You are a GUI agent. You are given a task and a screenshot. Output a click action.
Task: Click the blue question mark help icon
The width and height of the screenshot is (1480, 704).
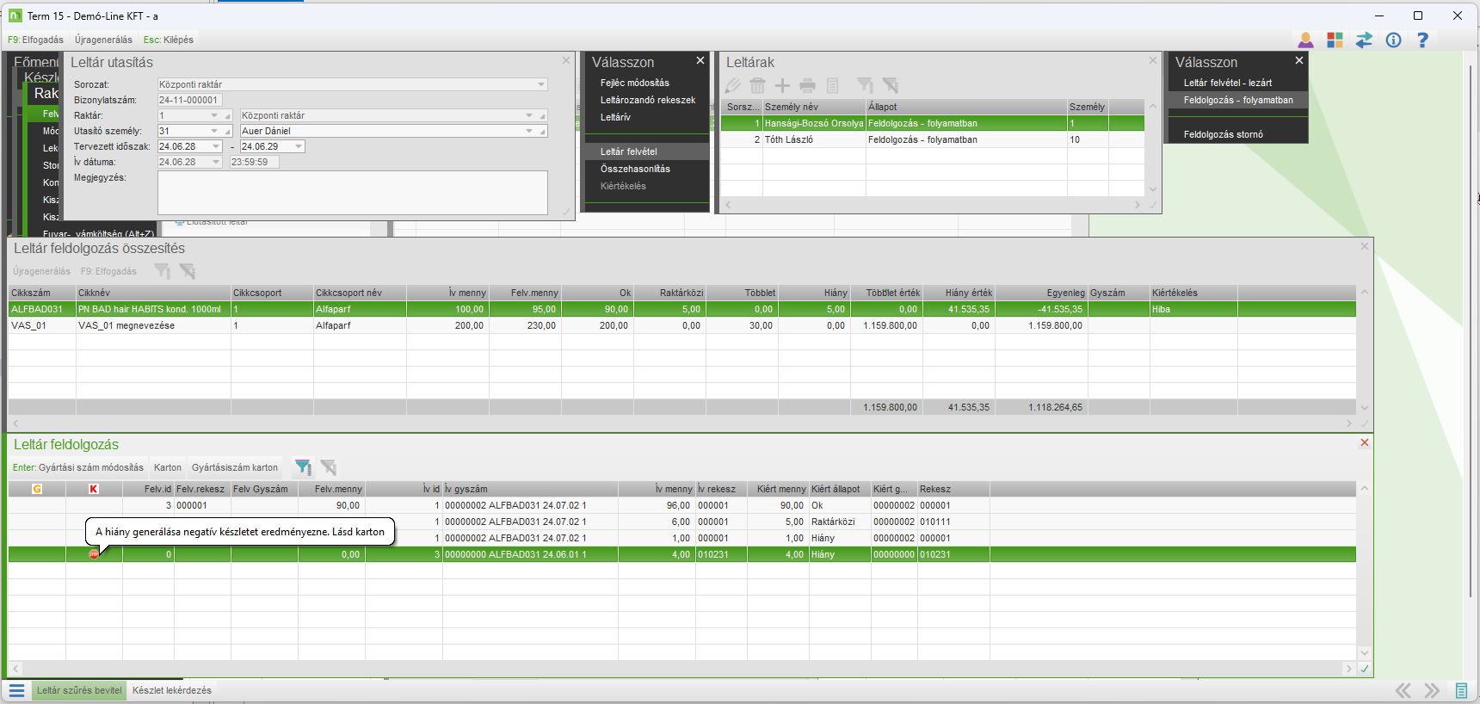pyautogui.click(x=1422, y=40)
